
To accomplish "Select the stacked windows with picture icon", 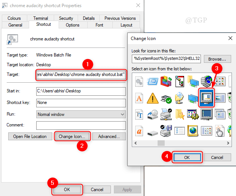I will point(220,114).
